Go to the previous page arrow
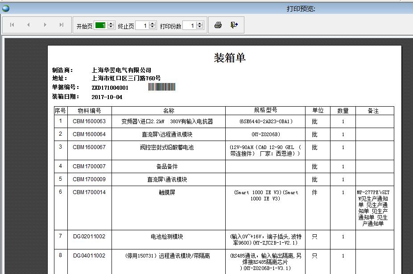 pyautogui.click(x=29, y=25)
